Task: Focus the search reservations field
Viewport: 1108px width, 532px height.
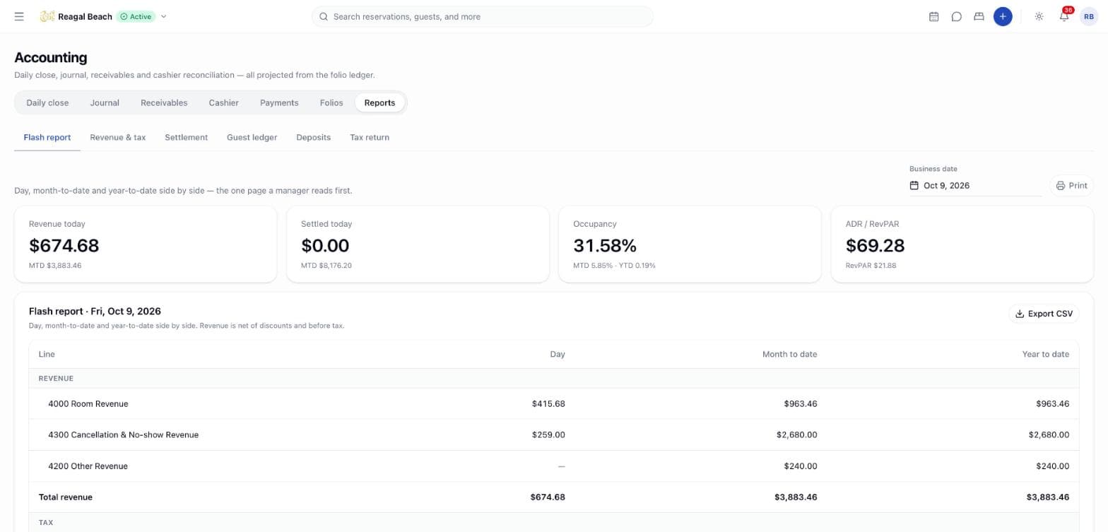Action: point(483,16)
